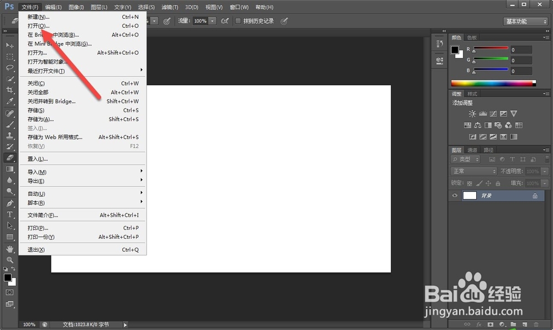
Task: Click 存储为 Web 所用格式... entry
Action: pyautogui.click(x=83, y=137)
